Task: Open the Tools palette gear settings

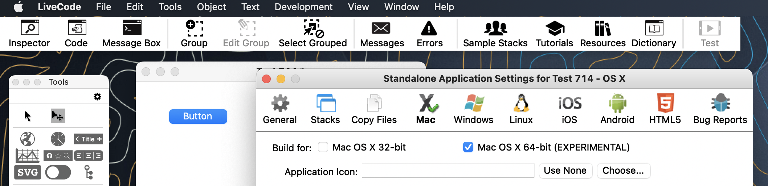Action: pos(97,97)
